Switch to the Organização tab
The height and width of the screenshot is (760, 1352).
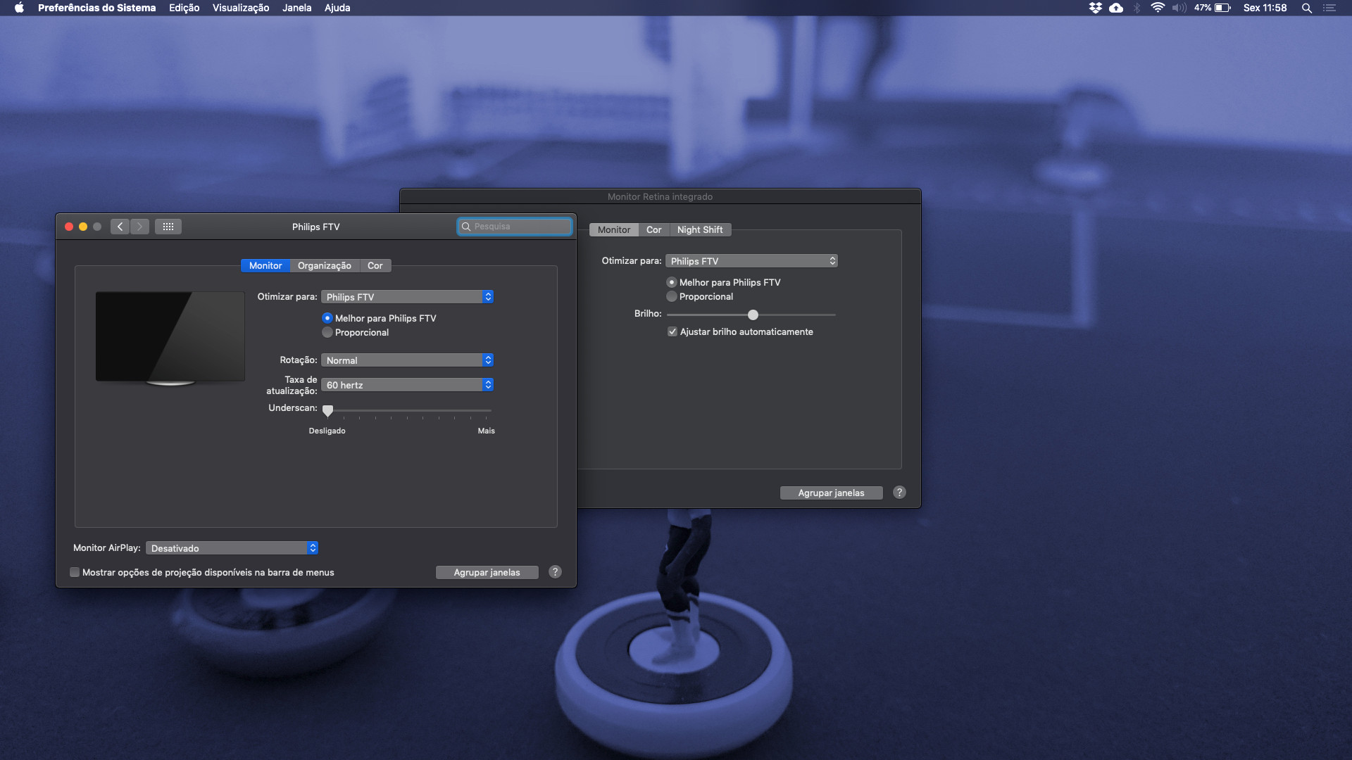[x=324, y=266]
